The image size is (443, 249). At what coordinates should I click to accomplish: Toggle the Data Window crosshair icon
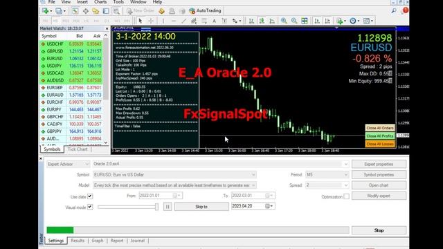tap(85, 11)
